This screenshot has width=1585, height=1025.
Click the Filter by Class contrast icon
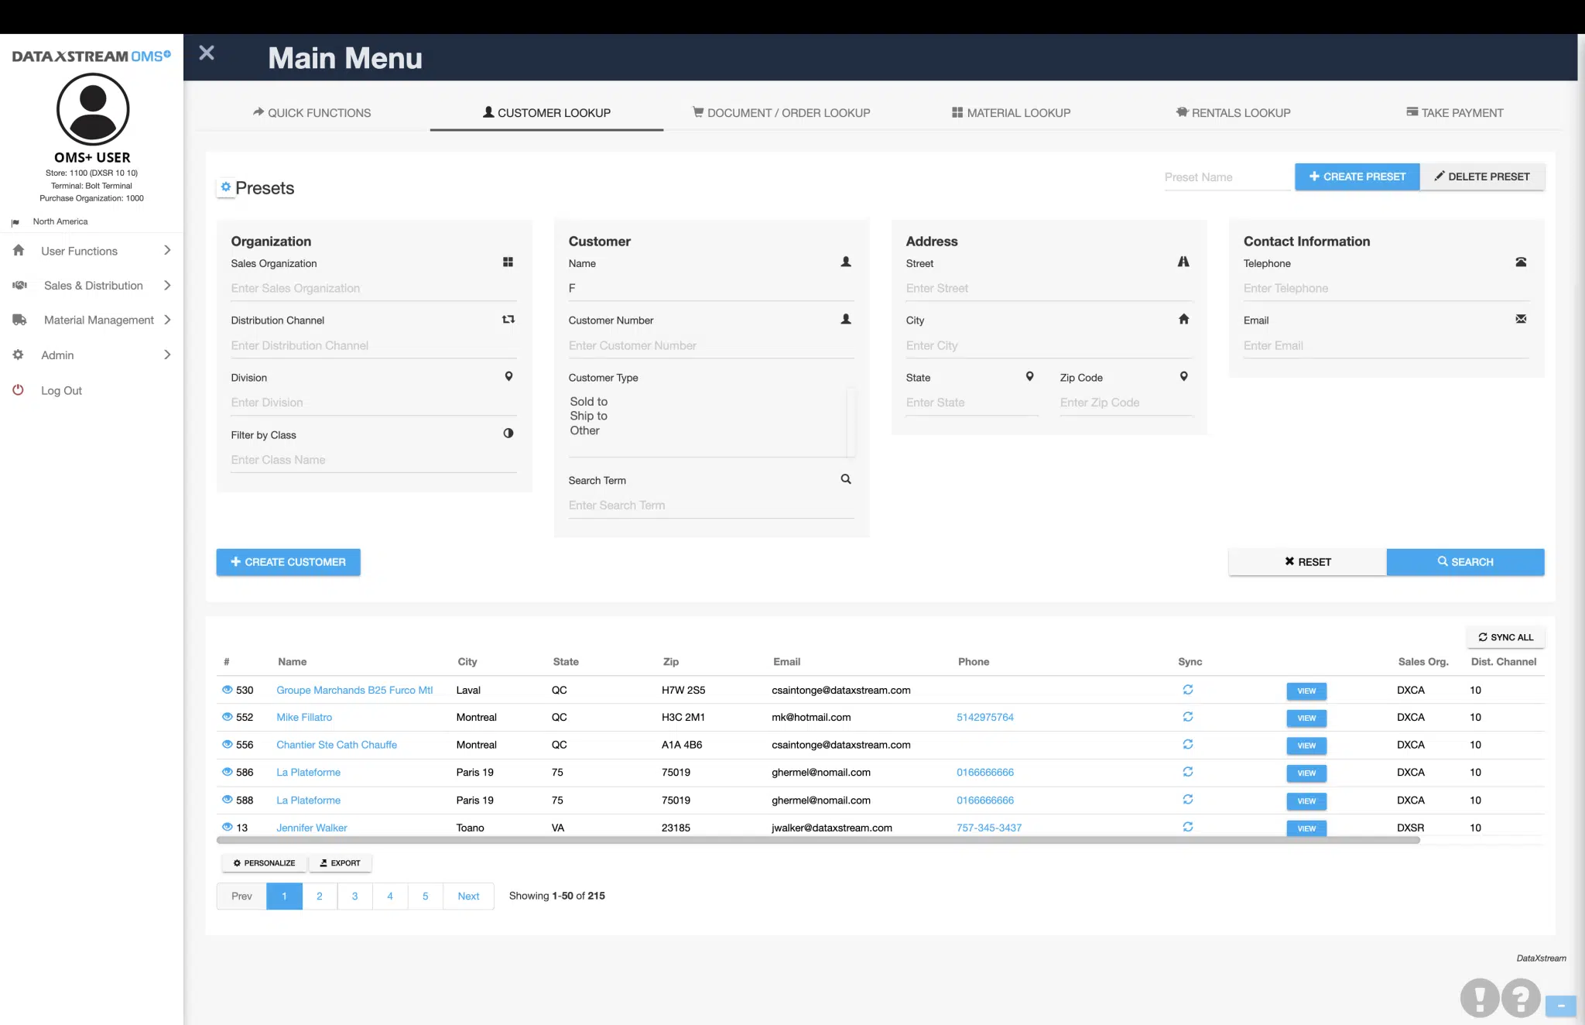[508, 434]
